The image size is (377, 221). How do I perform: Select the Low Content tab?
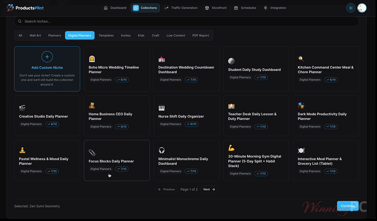[x=176, y=35]
